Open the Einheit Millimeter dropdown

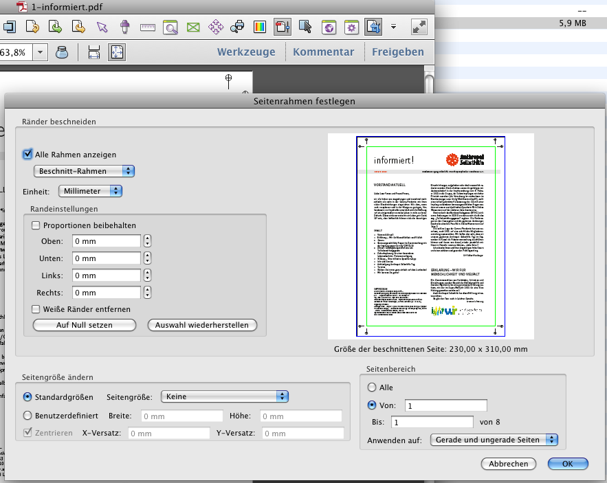tap(90, 191)
